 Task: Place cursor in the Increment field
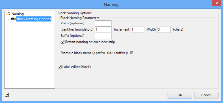137,30
